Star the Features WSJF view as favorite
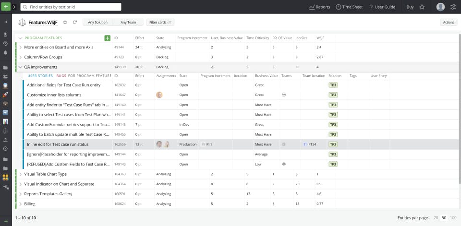The width and height of the screenshot is (461, 226). pos(65,22)
